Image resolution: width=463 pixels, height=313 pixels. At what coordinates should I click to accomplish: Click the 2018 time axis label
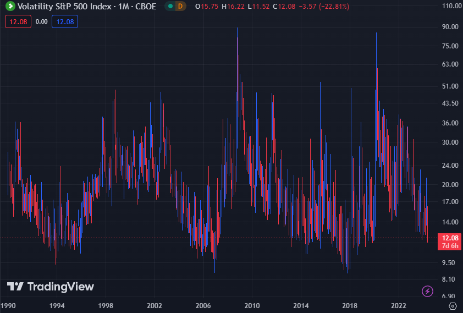[350, 306]
